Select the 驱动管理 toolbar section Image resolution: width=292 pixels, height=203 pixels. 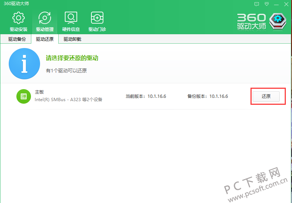click(x=45, y=22)
